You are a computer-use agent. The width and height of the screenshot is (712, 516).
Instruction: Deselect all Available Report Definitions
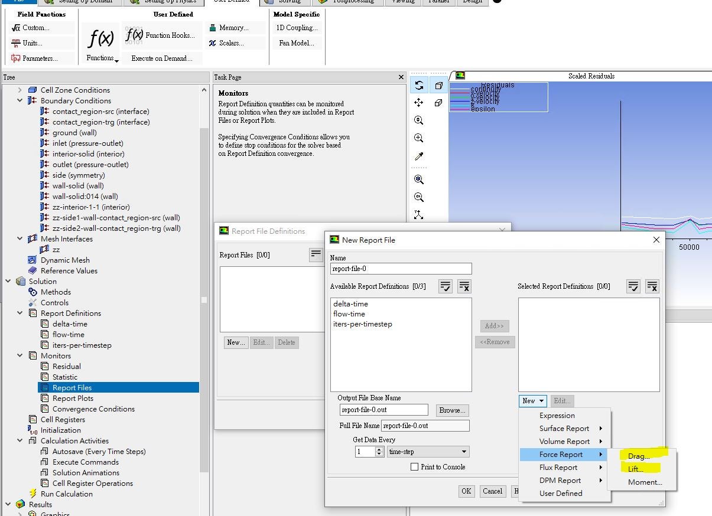(x=464, y=286)
